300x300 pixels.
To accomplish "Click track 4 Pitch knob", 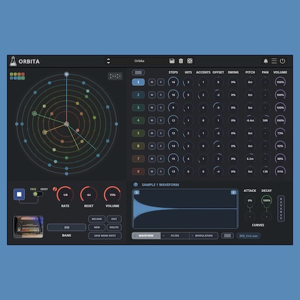I will click(x=250, y=121).
